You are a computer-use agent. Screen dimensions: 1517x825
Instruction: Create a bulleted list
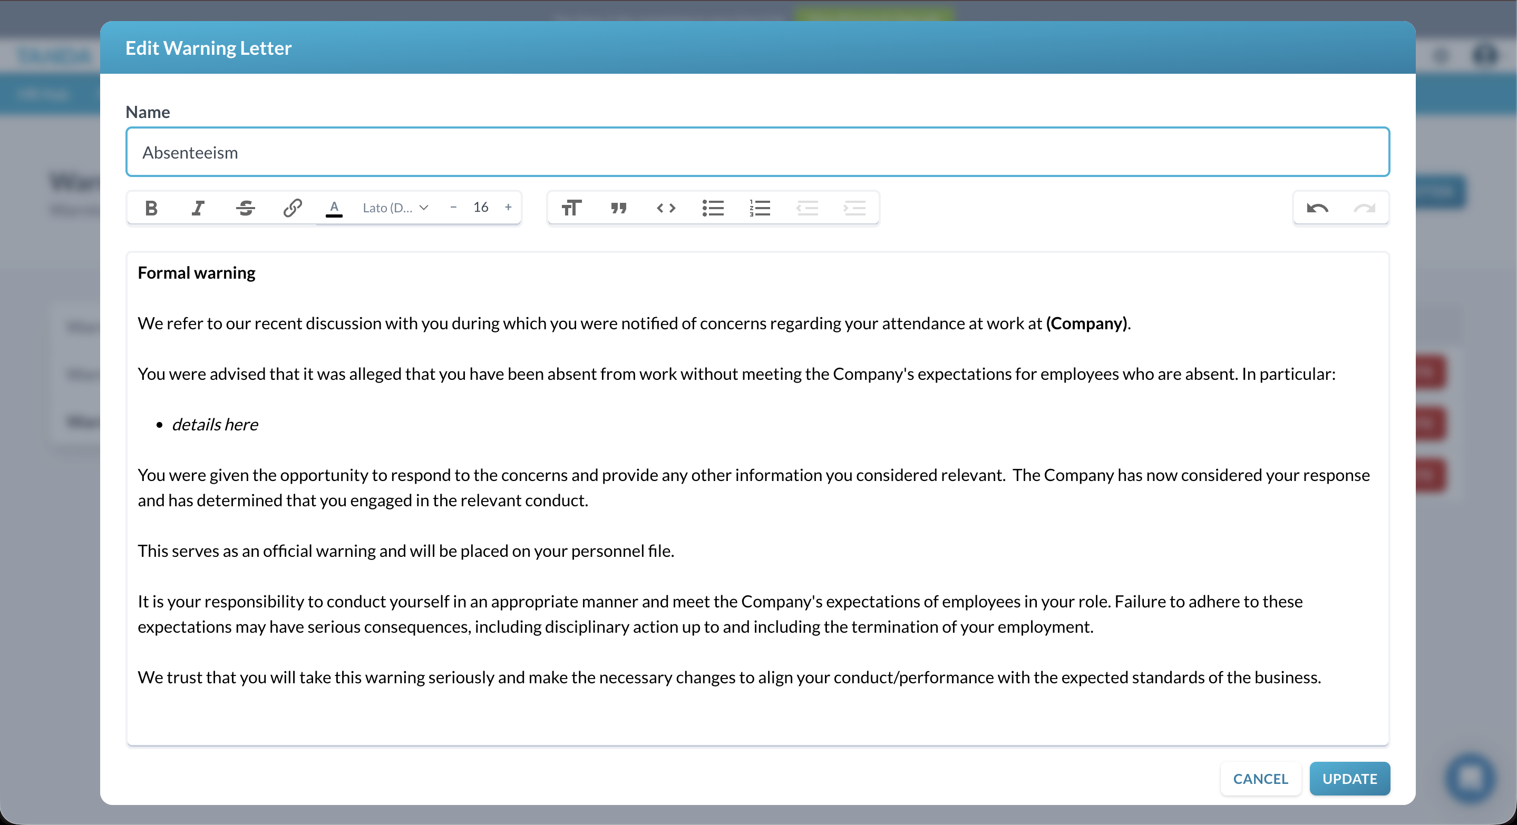tap(713, 208)
